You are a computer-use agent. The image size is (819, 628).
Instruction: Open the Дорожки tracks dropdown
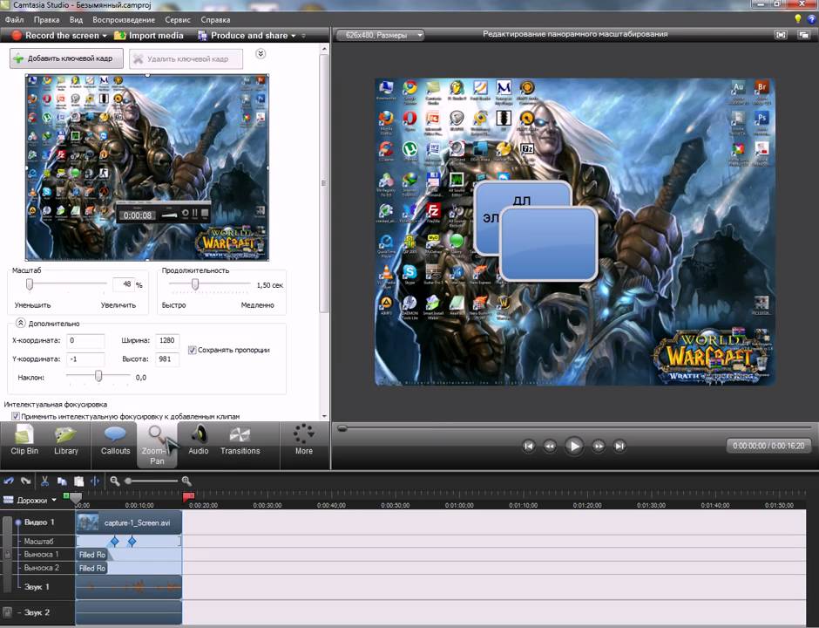pos(30,500)
